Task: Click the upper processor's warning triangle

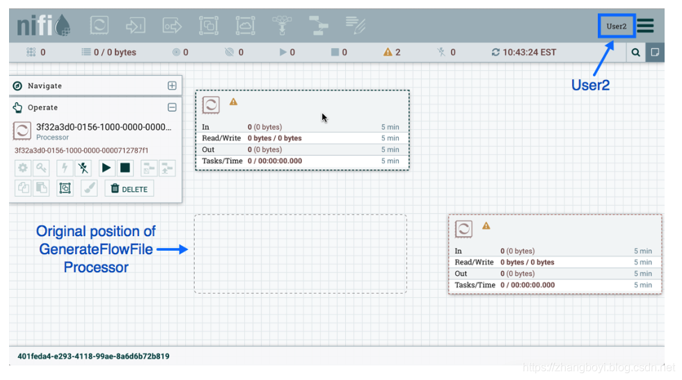Action: 234,101
